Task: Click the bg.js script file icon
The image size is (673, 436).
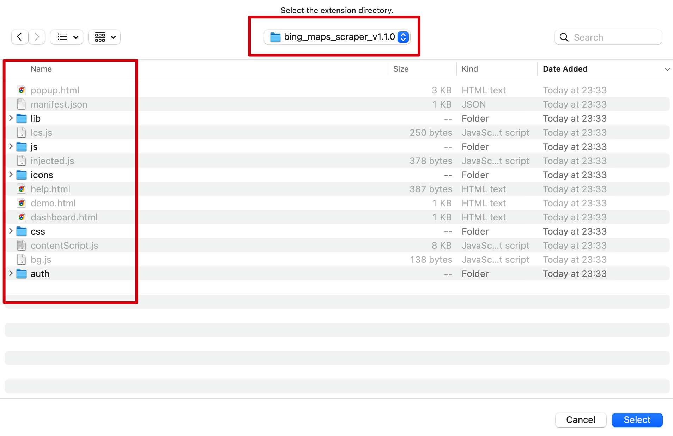Action: pos(22,260)
